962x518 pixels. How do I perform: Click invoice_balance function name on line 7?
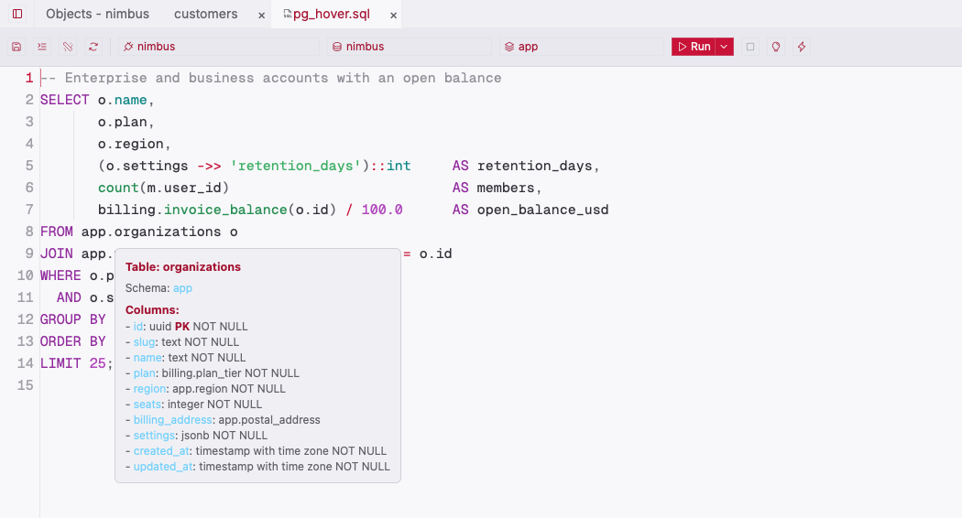tap(225, 210)
